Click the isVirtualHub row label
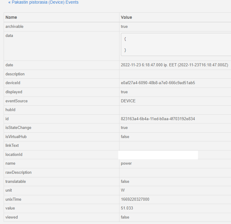The width and height of the screenshot is (231, 224). tap(16, 137)
